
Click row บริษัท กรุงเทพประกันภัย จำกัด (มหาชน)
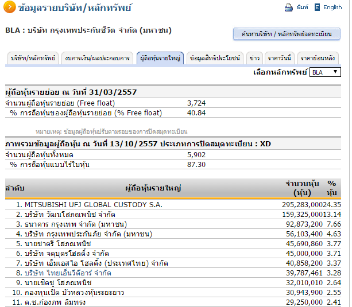coord(173,234)
